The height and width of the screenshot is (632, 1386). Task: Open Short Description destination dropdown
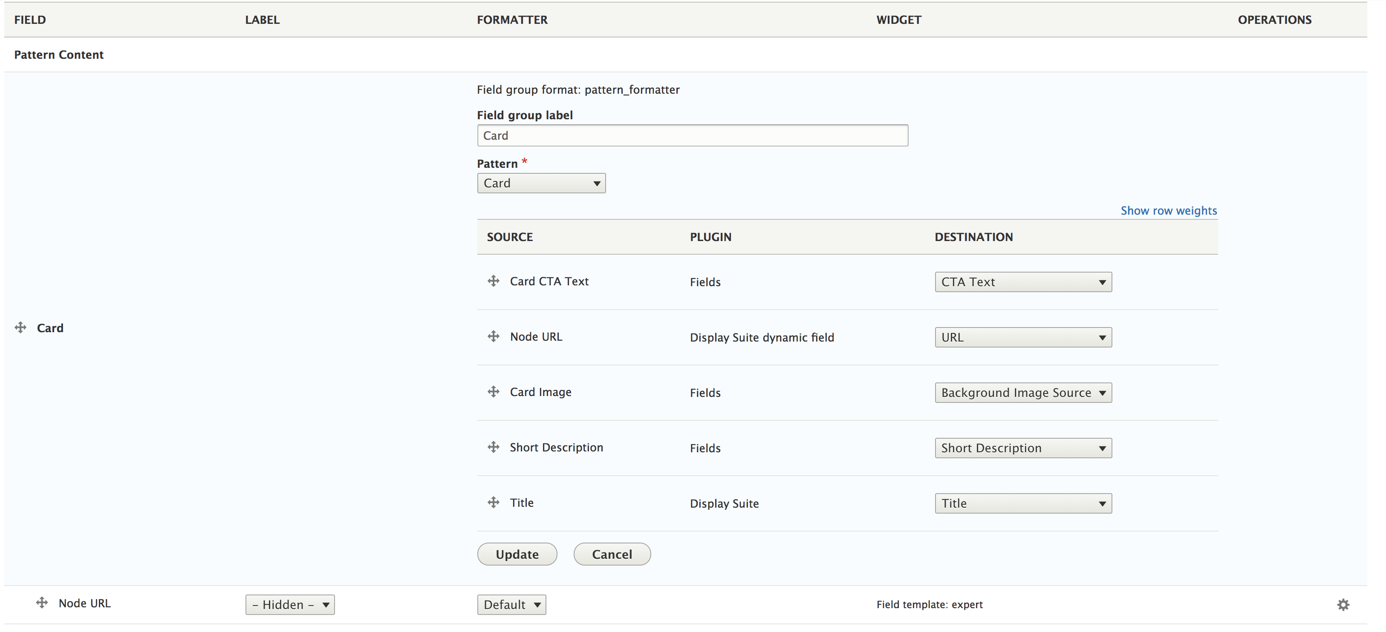coord(1022,448)
